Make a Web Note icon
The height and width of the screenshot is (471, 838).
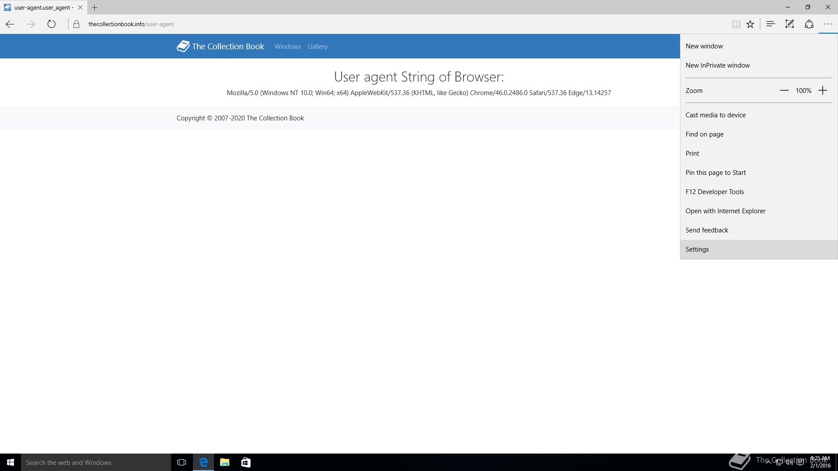790,24
